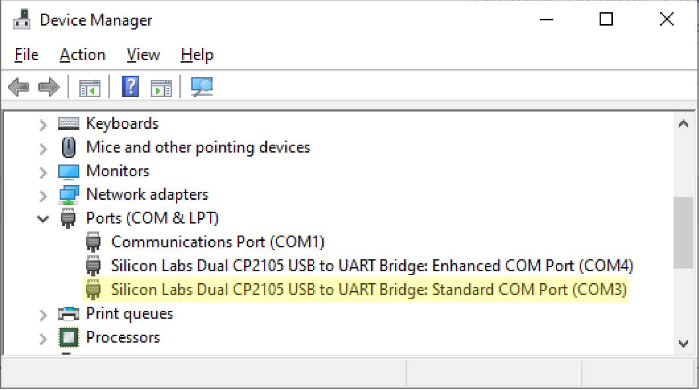
Task: Expand the Network adapters node
Action: [x=43, y=196]
